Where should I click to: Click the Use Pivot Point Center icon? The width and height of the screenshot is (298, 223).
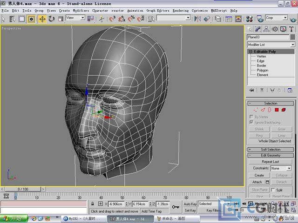[90, 19]
